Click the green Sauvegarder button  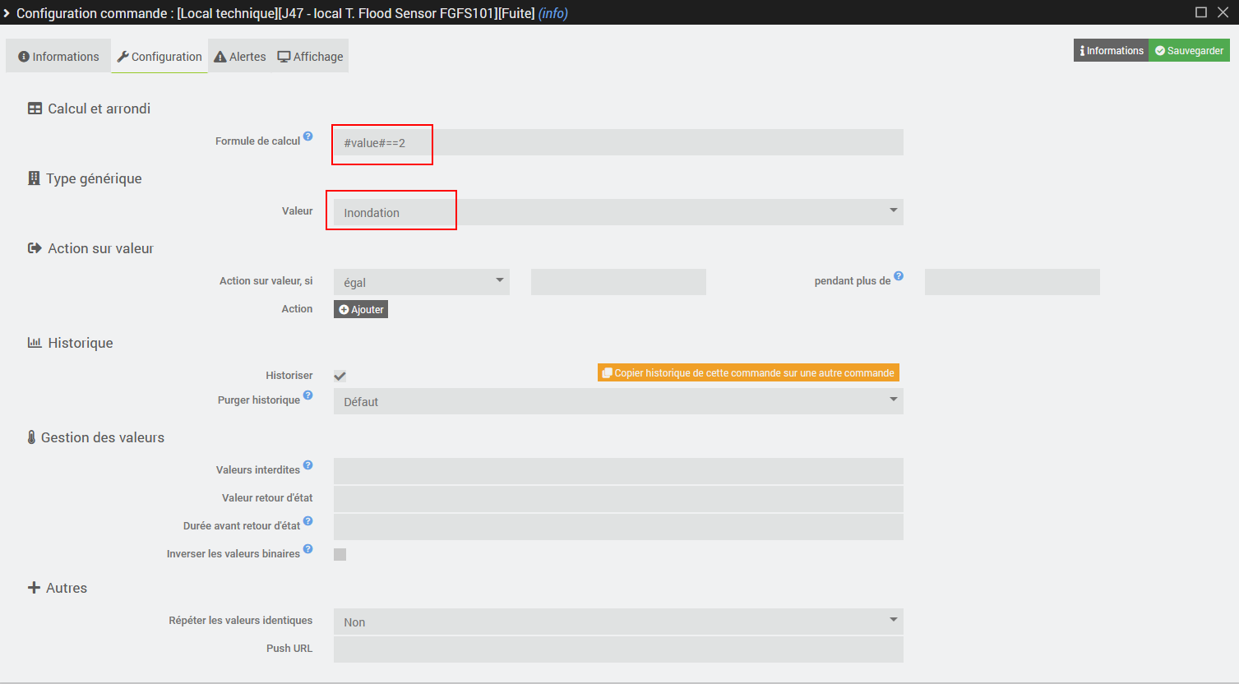[1189, 51]
